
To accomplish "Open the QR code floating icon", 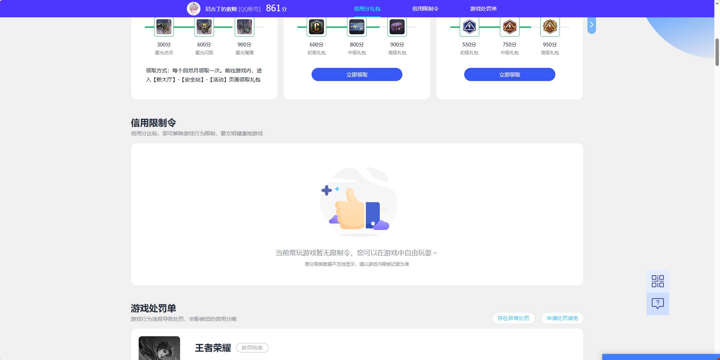I will pos(658,281).
